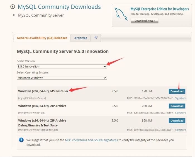The width and height of the screenshot is (195, 157).
Task: Expand the Select Operating System dropdown
Action: point(62,78)
